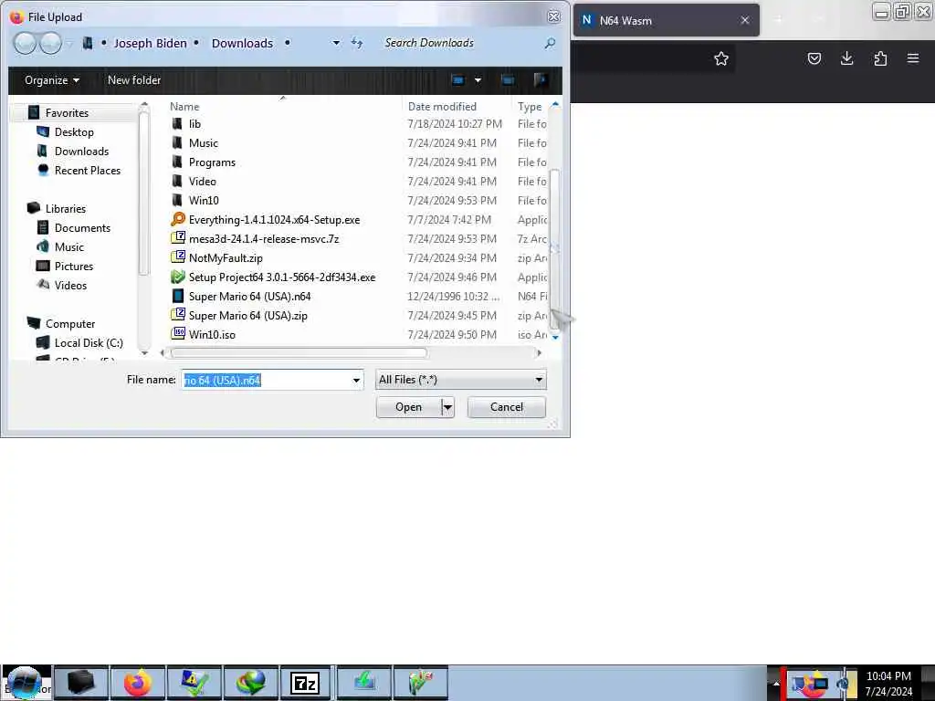This screenshot has width=935, height=701.
Task: Open the Organize dropdown menu
Action: click(x=52, y=80)
